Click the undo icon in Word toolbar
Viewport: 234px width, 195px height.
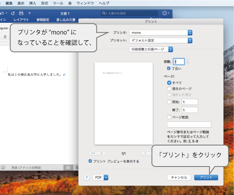click(x=2, y=13)
